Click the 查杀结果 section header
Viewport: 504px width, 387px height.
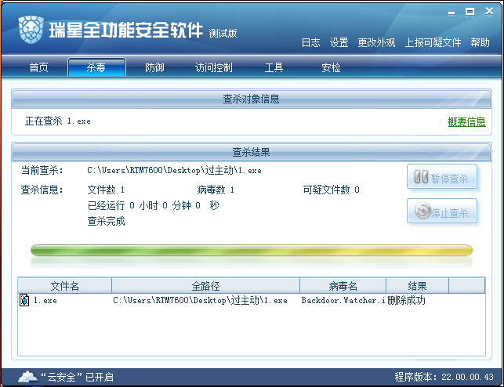252,152
